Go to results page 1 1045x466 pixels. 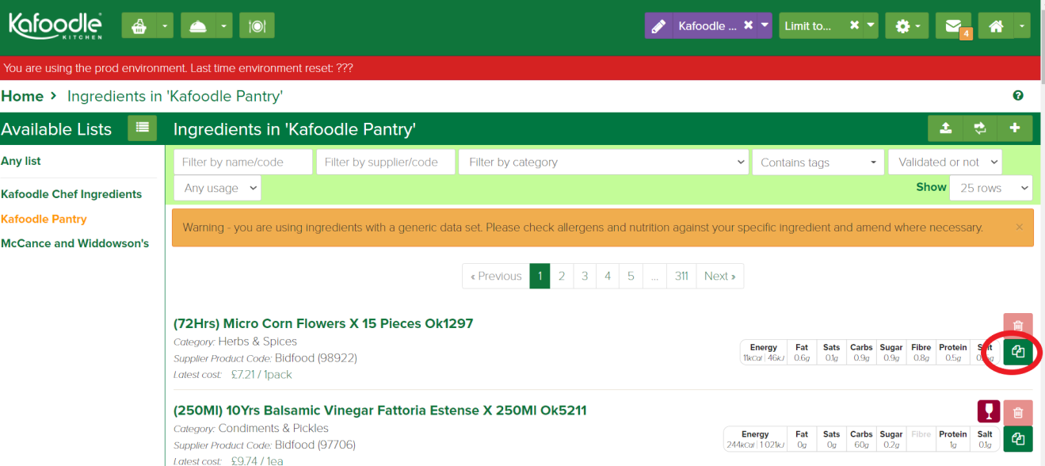tap(540, 276)
